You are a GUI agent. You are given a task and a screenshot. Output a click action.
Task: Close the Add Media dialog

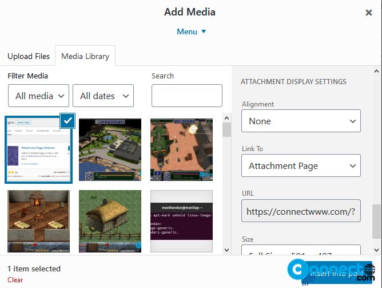[369, 13]
